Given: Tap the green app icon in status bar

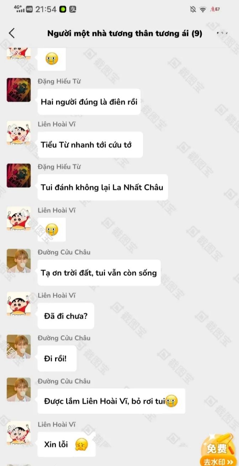Looking at the screenshot, I should click(63, 9).
